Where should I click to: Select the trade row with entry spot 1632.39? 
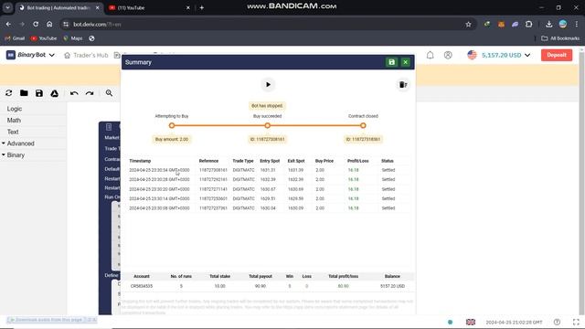pos(268,179)
